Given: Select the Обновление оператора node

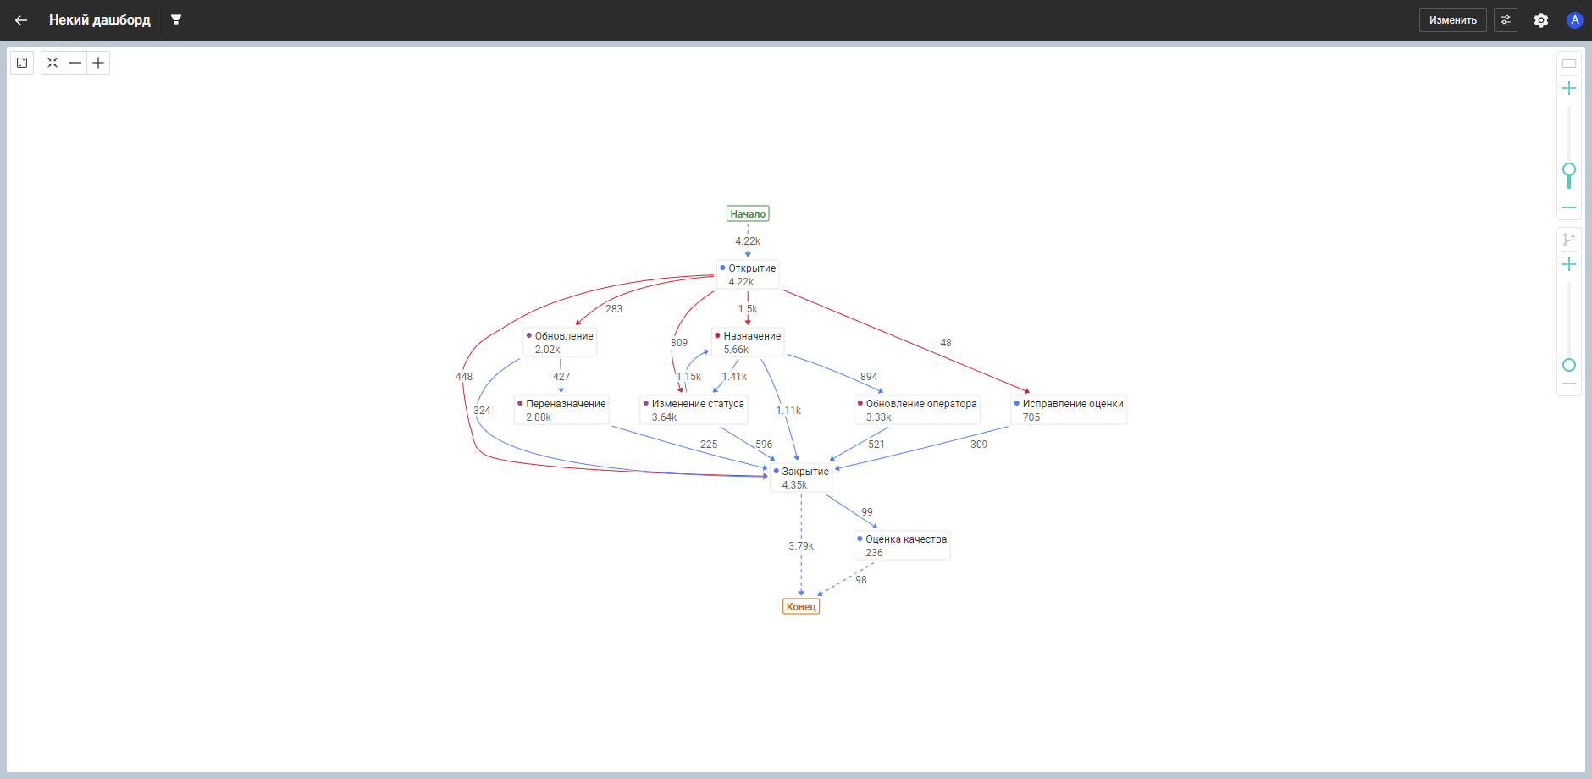Looking at the screenshot, I should [917, 411].
